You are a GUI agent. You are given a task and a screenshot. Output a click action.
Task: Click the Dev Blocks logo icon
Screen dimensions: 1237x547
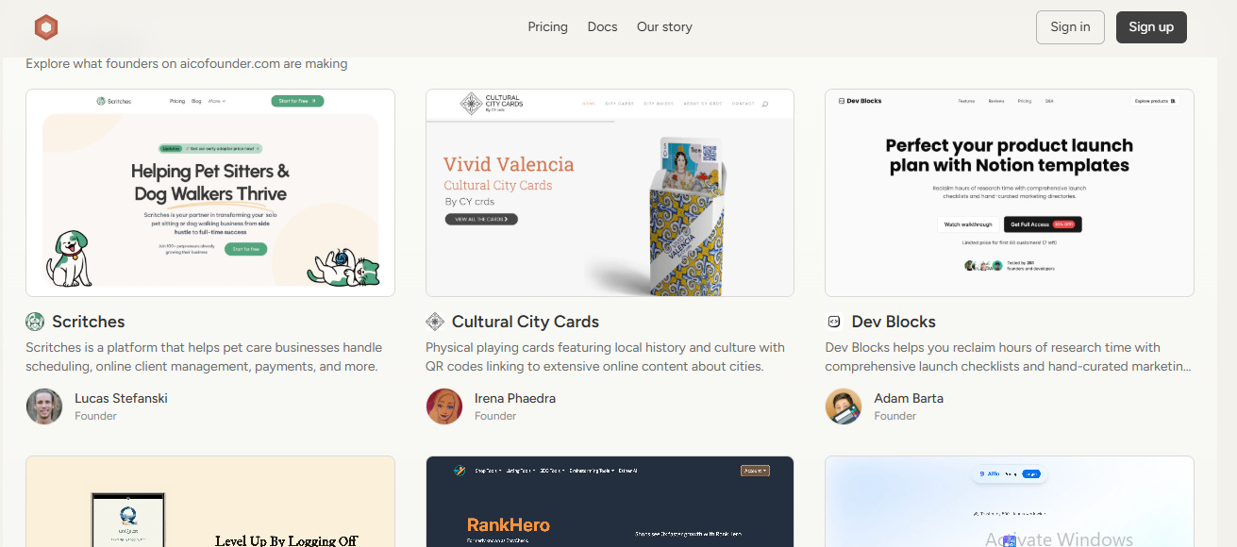coord(834,322)
